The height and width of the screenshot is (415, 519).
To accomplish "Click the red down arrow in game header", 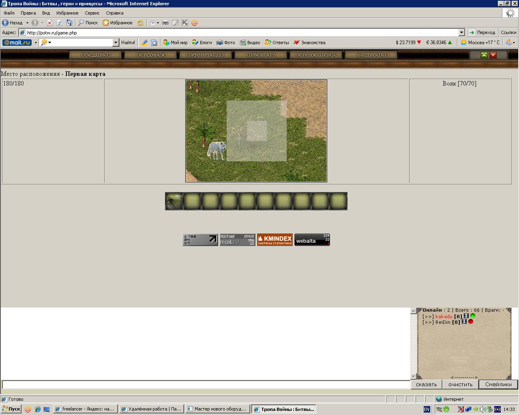I will pos(493,55).
